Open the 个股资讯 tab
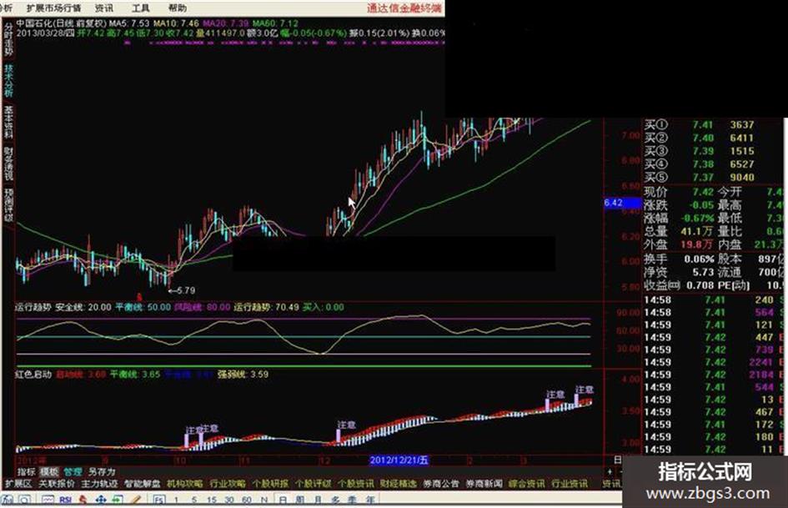 pos(355,484)
